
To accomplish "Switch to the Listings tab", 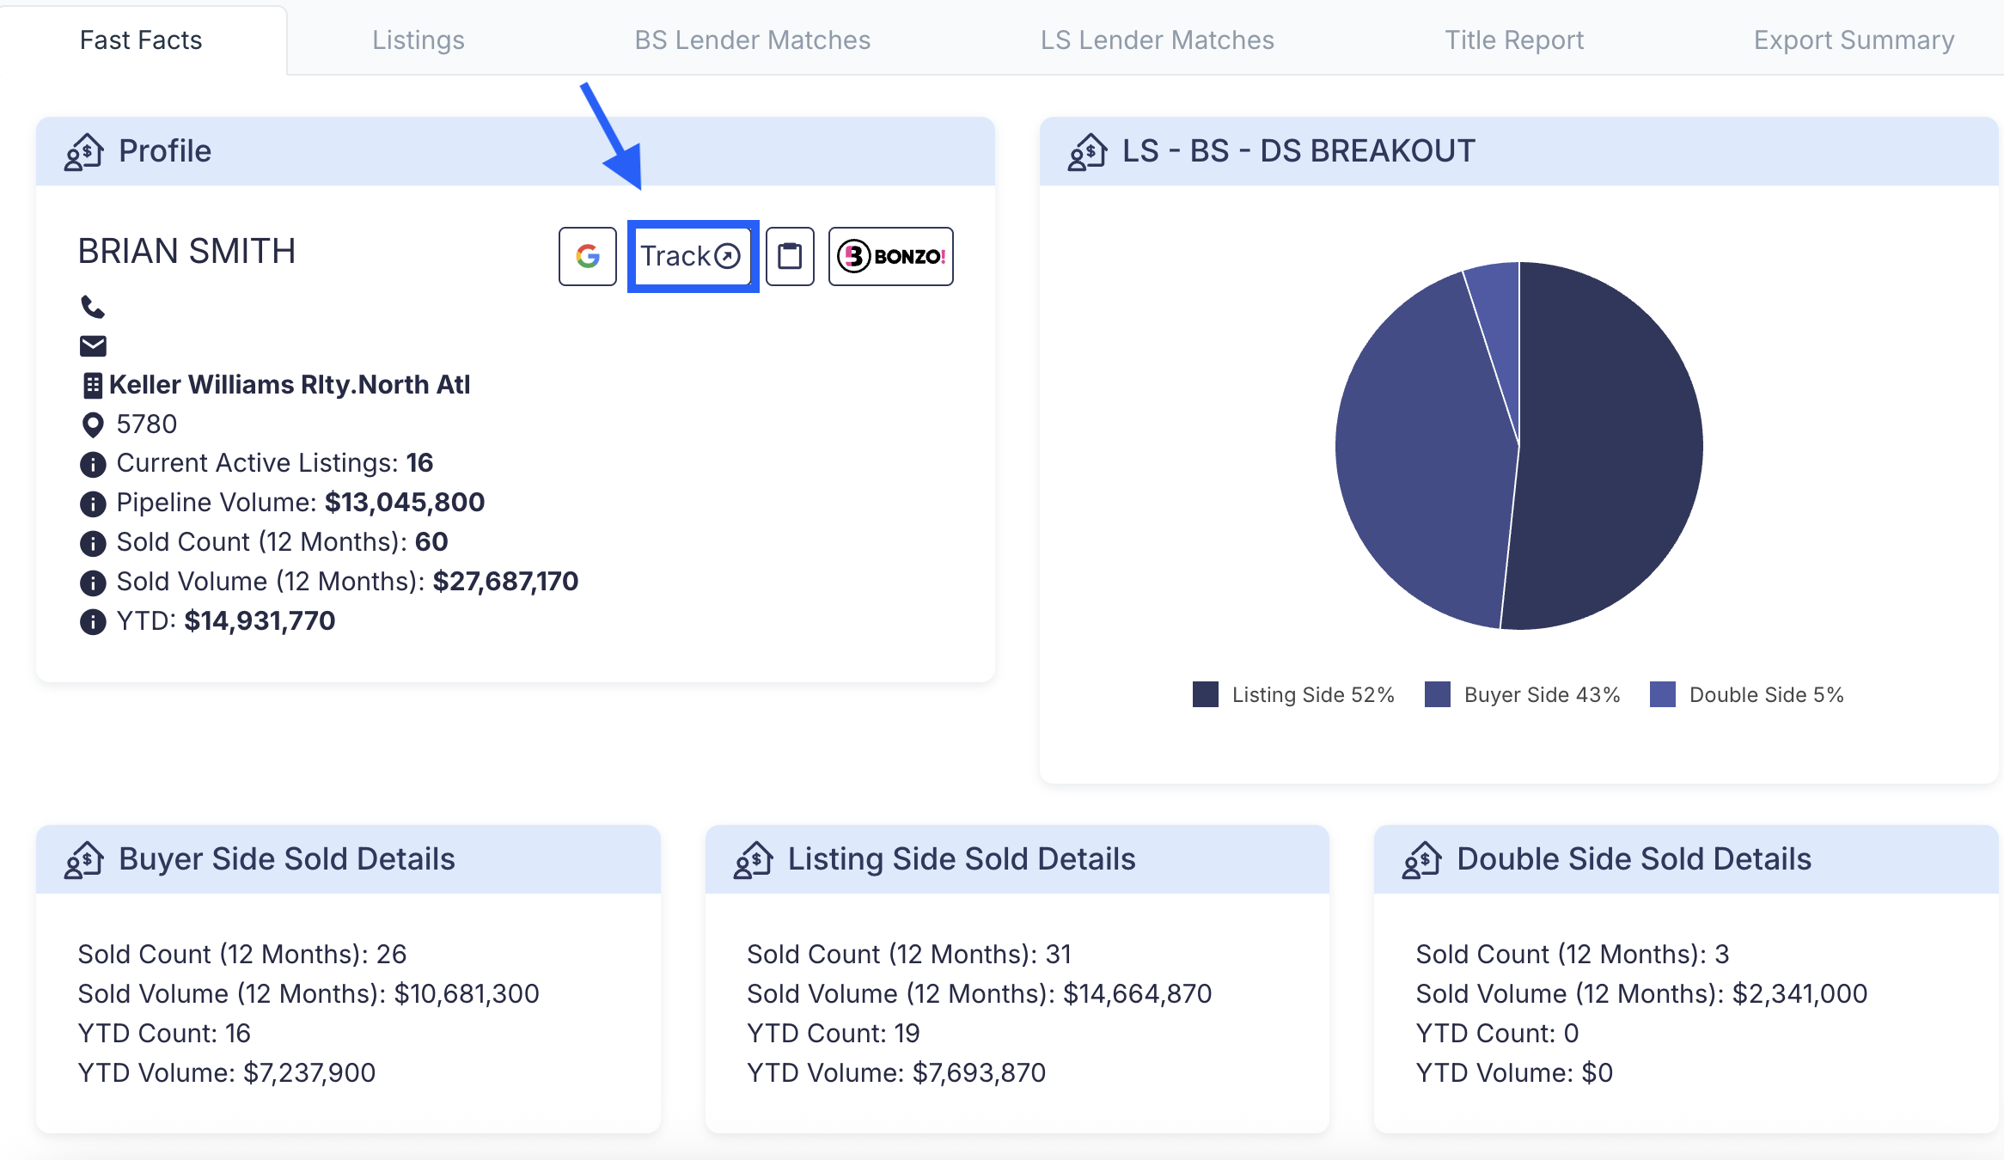I will [419, 40].
